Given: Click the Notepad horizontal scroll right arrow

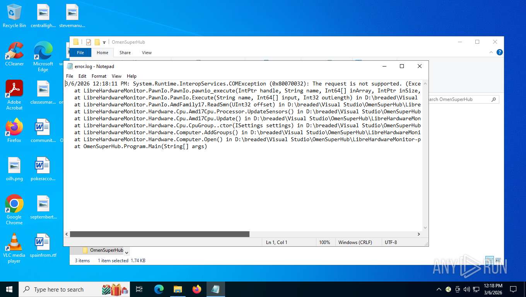Looking at the screenshot, I should (418, 234).
